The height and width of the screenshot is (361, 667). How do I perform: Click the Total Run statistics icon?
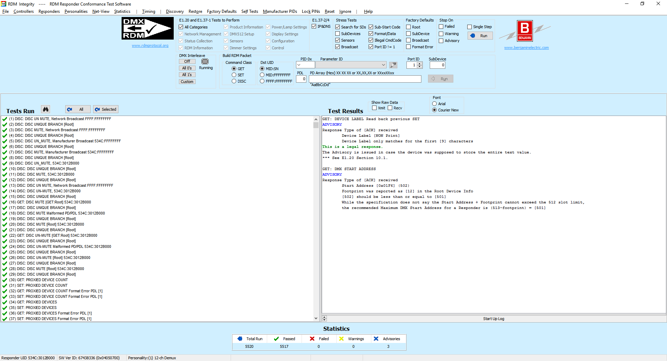tap(240, 339)
